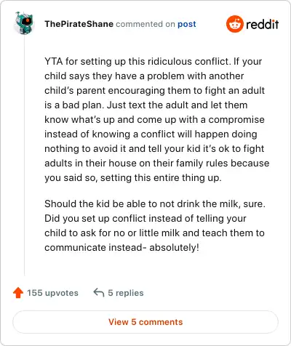The height and width of the screenshot is (346, 291).
Task: Click the 'reddit' wordmark text
Action: (x=263, y=24)
